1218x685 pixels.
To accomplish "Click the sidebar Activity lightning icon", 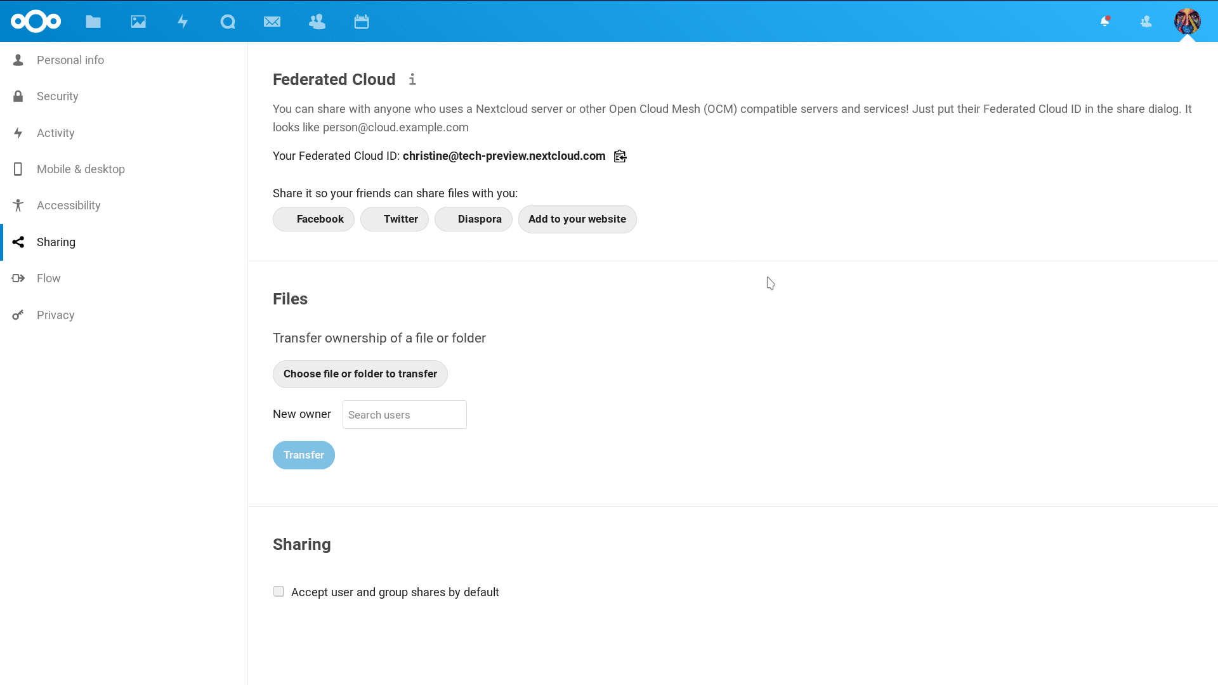I will coord(18,133).
